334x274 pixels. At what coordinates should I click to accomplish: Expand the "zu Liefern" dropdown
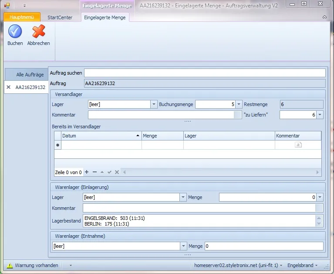coord(320,115)
